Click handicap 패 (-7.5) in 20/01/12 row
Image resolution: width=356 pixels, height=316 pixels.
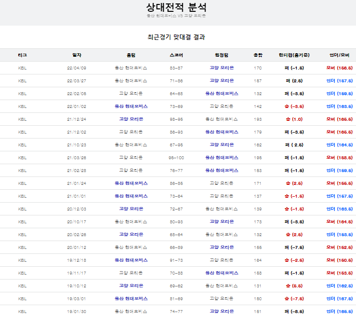(x=294, y=247)
